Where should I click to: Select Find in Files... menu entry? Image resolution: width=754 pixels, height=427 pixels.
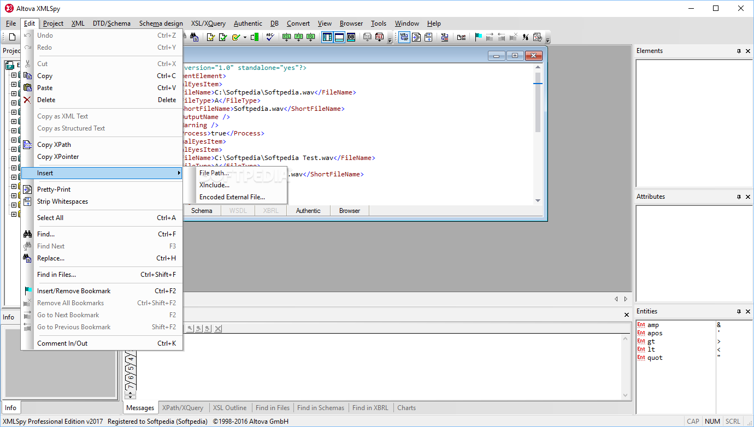click(x=102, y=275)
